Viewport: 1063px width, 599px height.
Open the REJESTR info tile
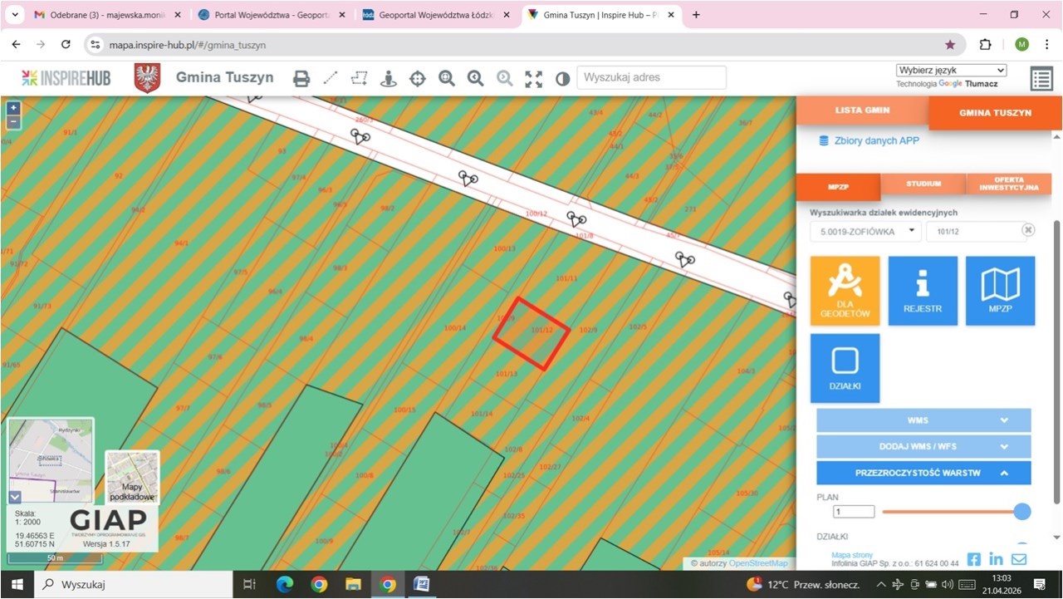(x=922, y=290)
